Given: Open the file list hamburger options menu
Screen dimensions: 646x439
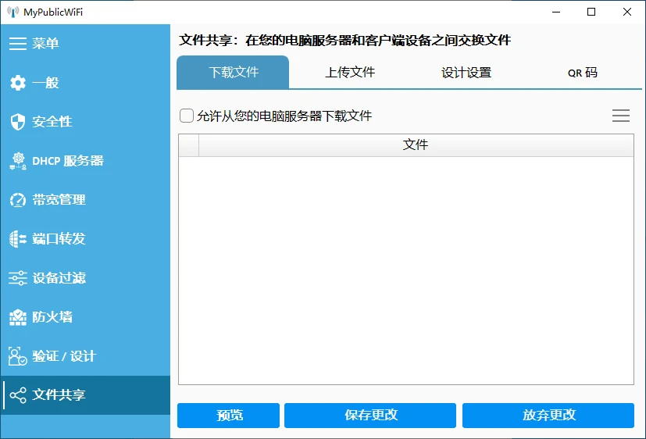Looking at the screenshot, I should click(x=620, y=116).
